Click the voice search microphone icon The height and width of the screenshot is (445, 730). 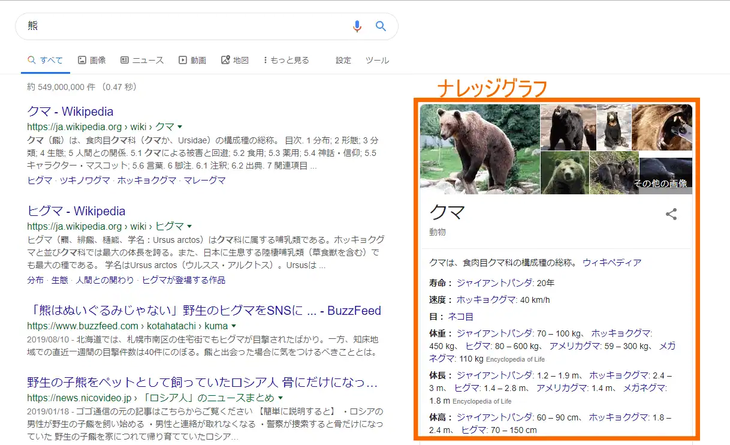point(357,26)
